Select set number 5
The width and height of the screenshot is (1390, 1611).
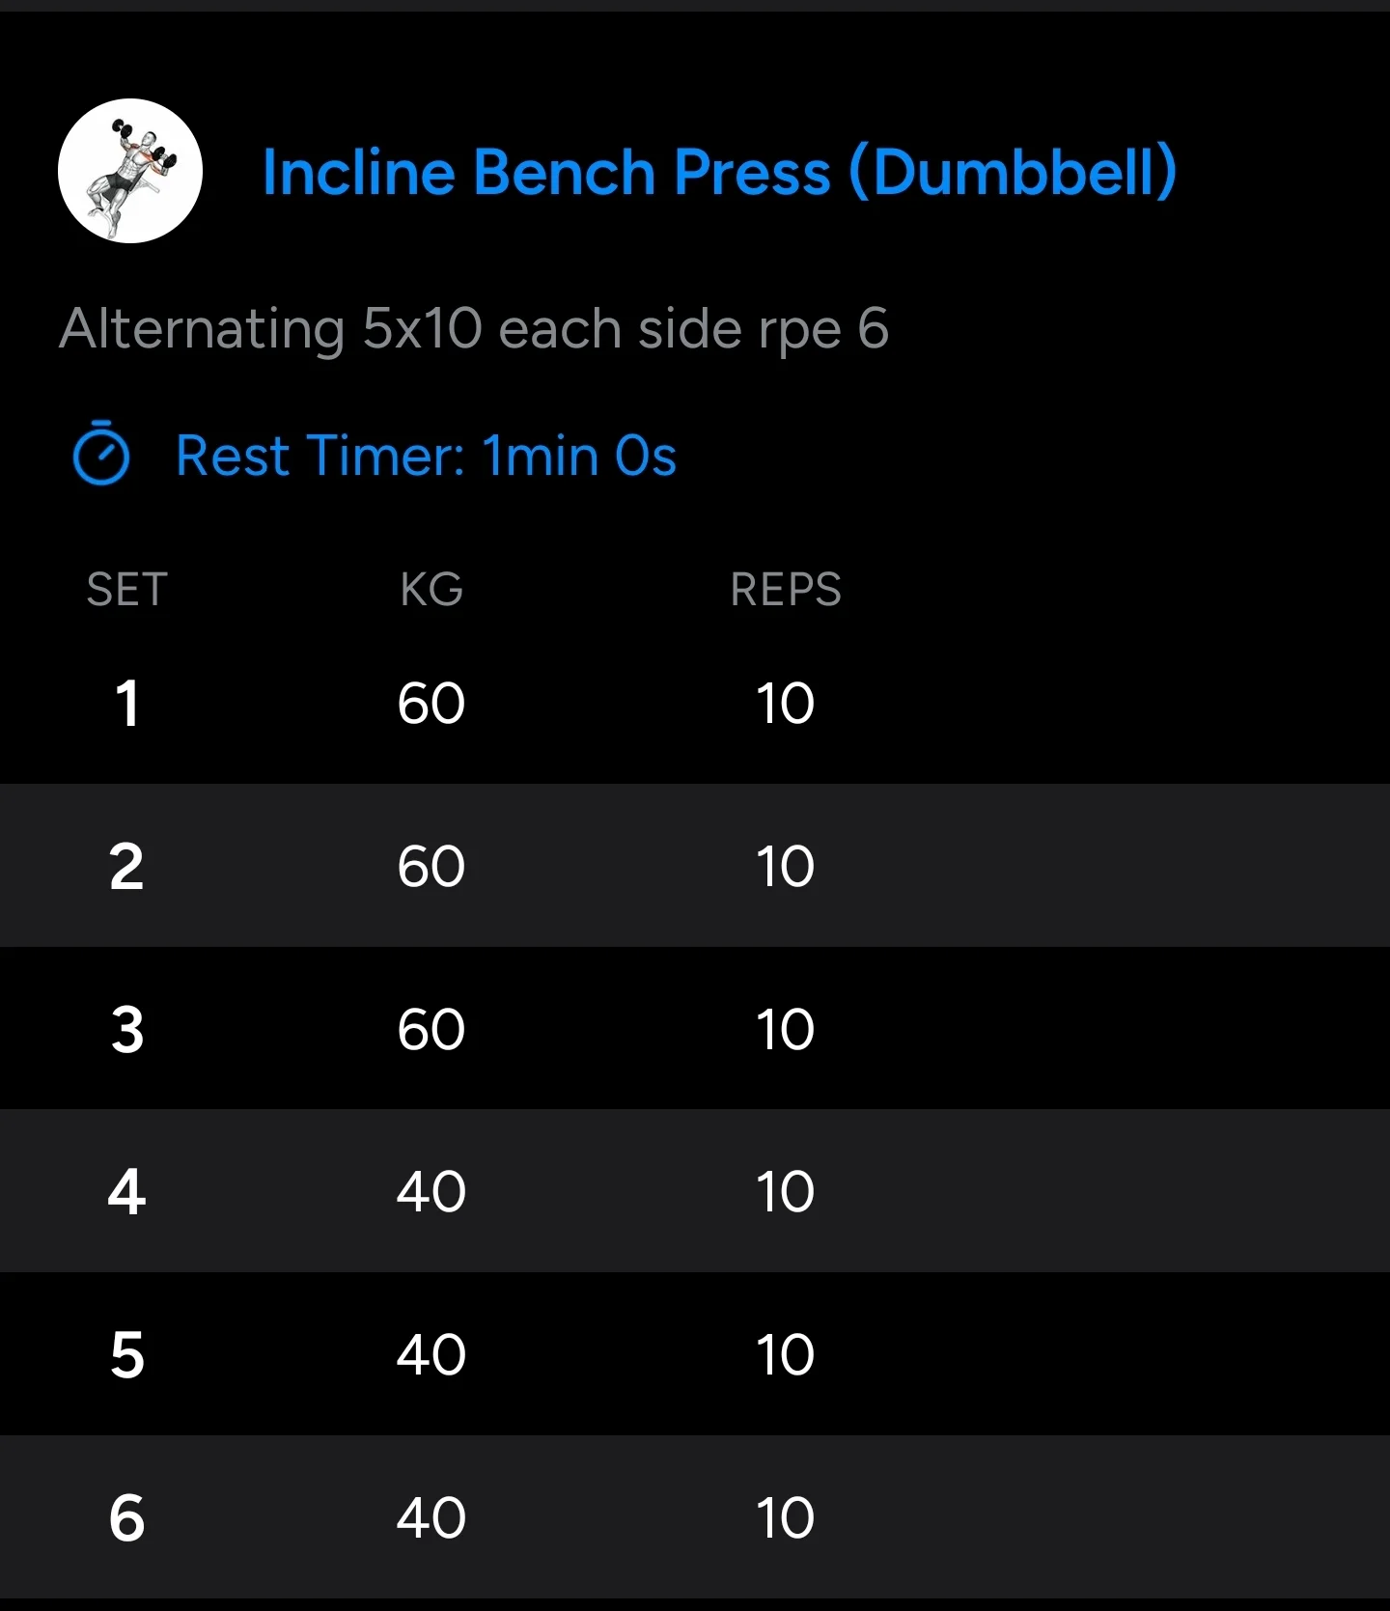click(126, 1354)
